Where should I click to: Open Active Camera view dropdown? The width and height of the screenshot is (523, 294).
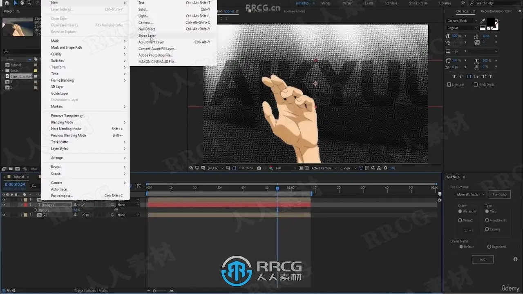tap(324, 168)
